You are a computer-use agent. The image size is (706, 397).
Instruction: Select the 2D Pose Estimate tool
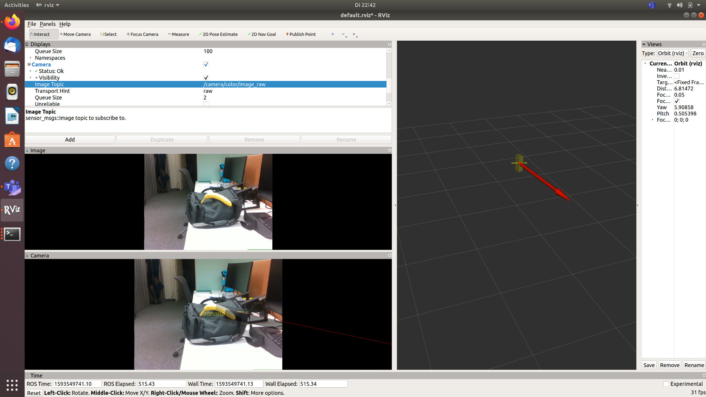tap(219, 34)
